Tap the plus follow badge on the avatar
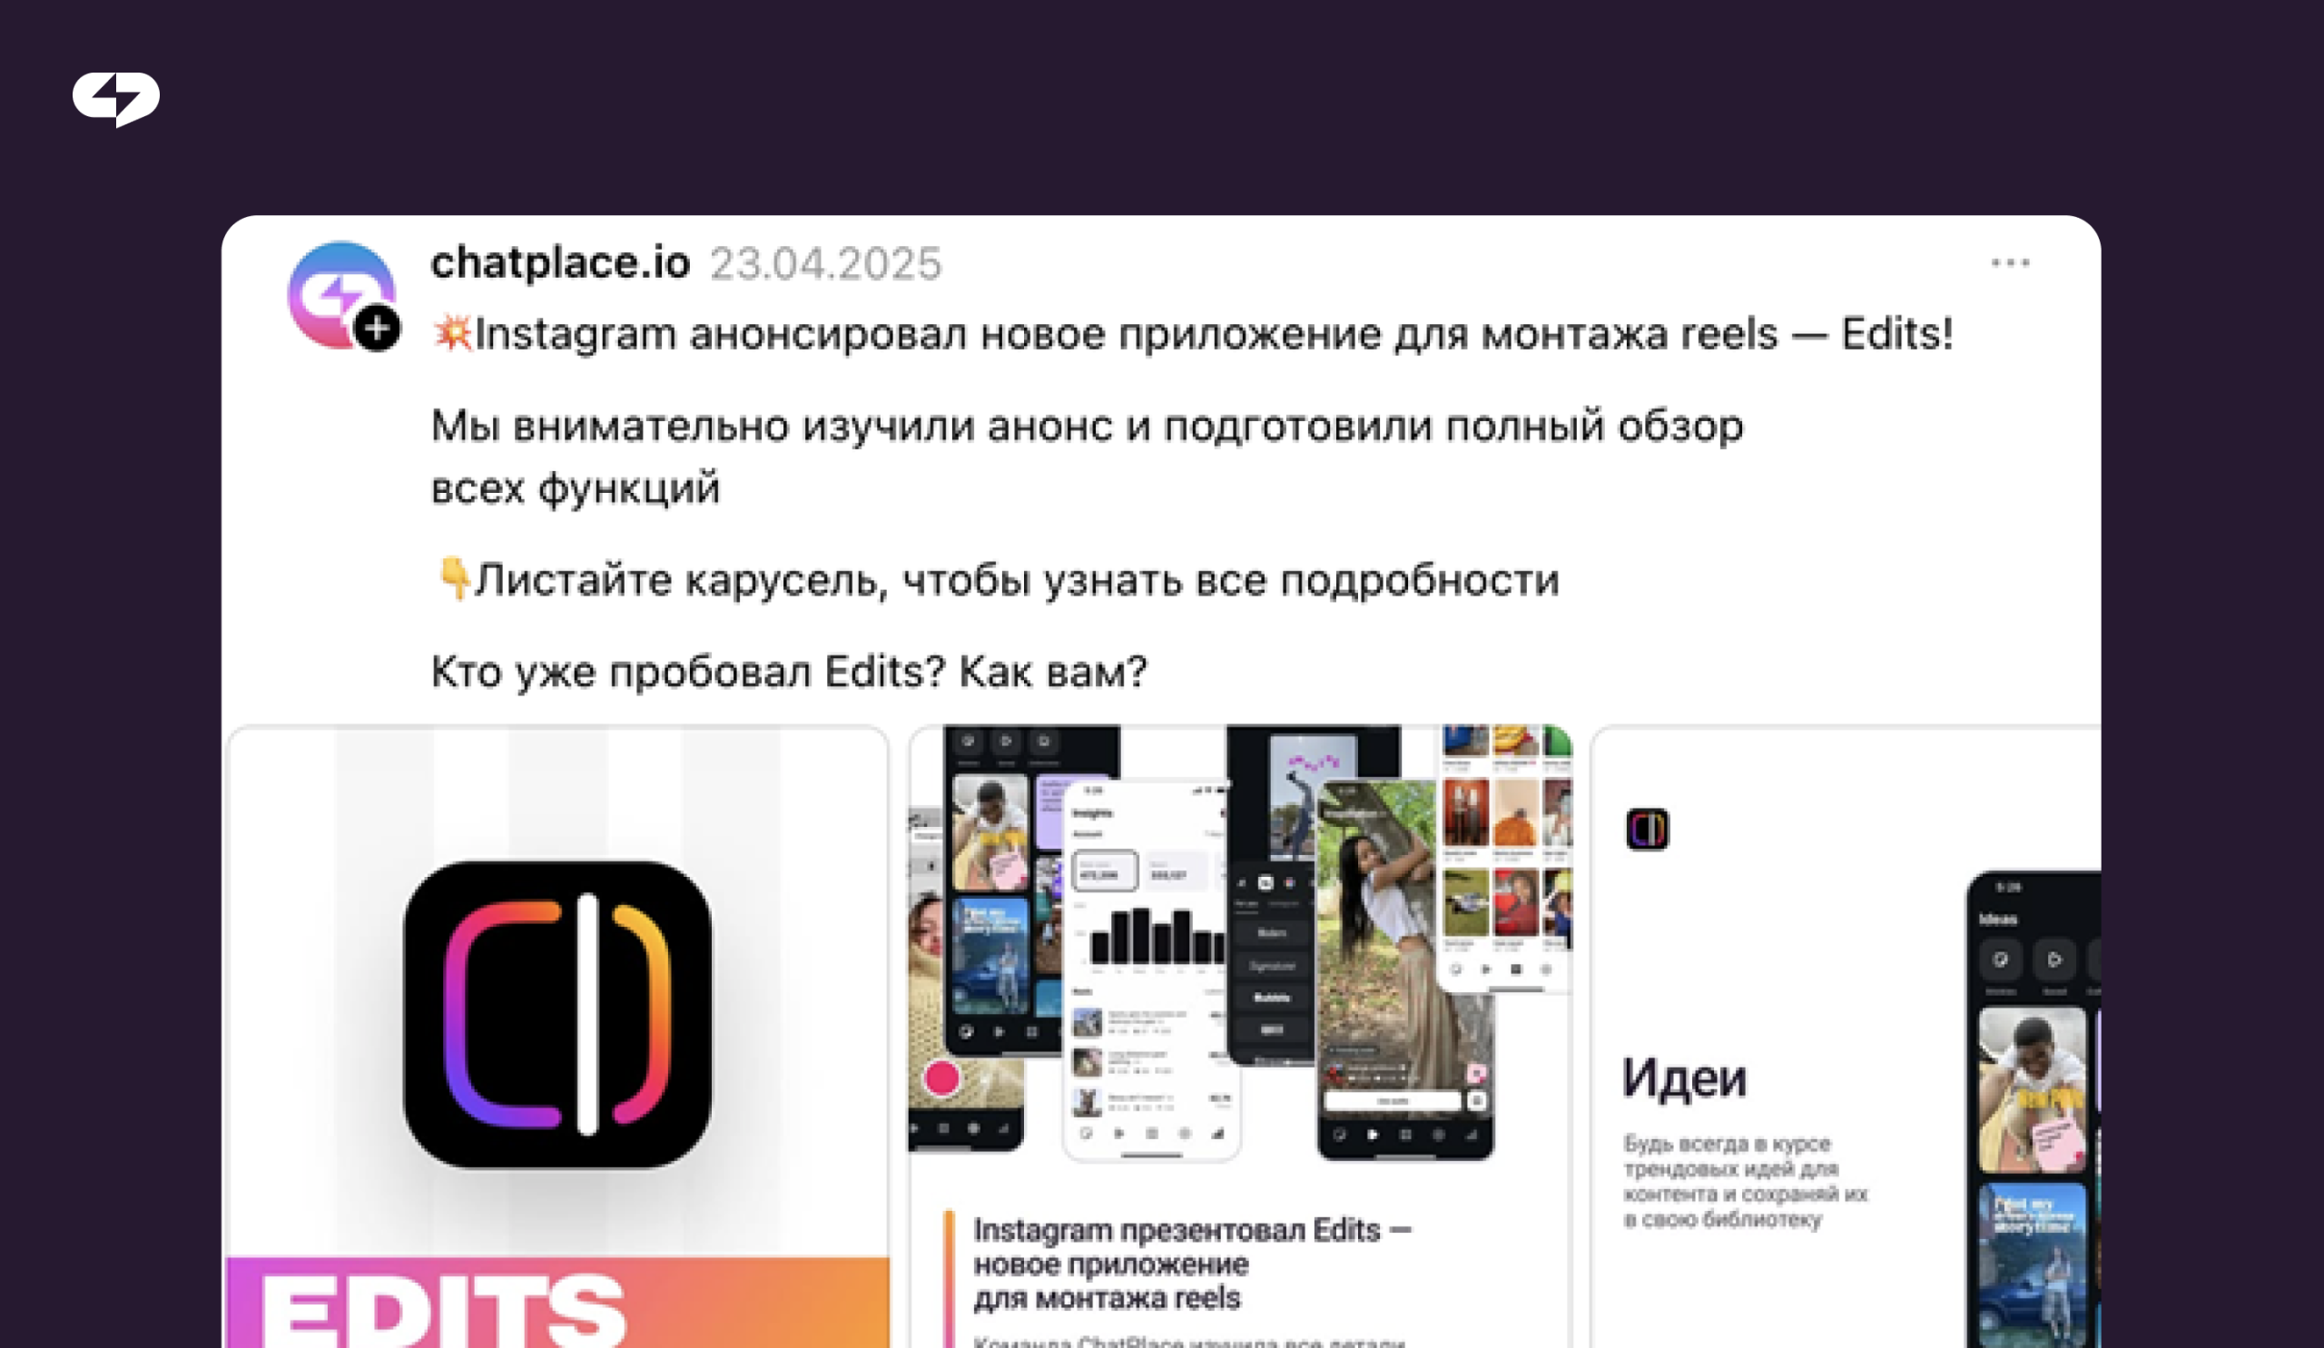This screenshot has height=1348, width=2324. pyautogui.click(x=377, y=329)
